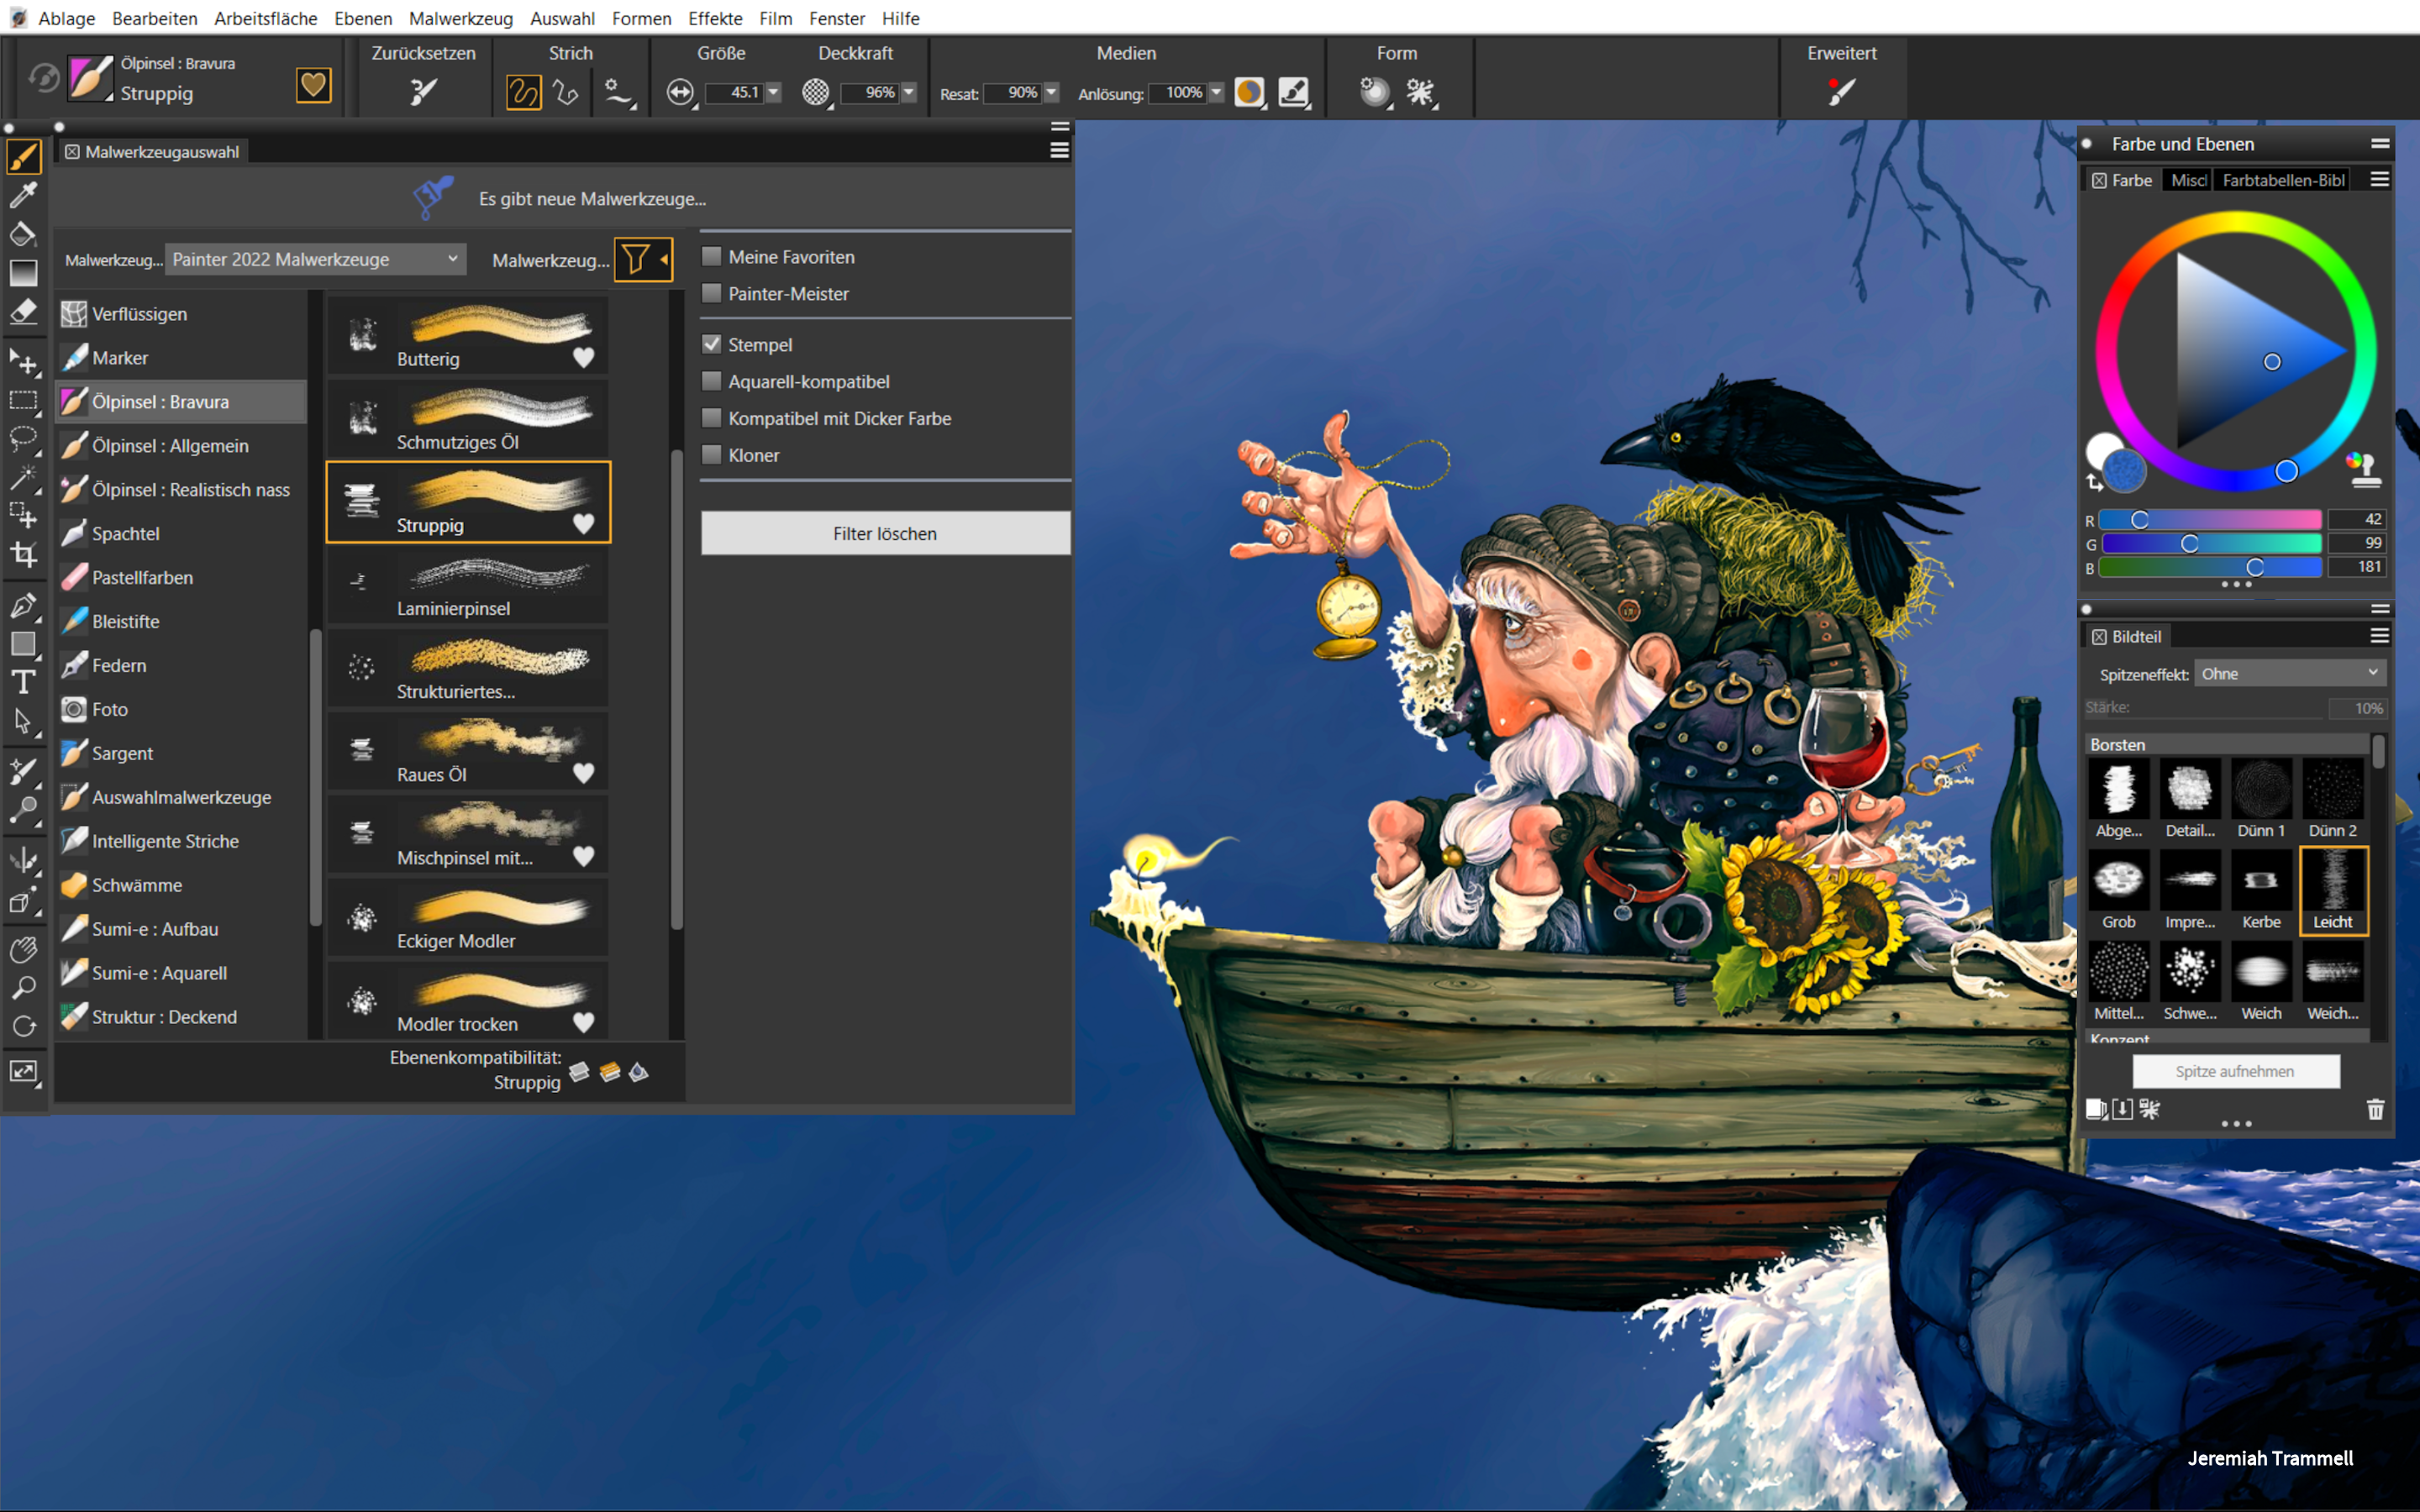Click the trash icon in Bildteil panel
Image resolution: width=2420 pixels, height=1512 pixels.
[x=2376, y=1108]
